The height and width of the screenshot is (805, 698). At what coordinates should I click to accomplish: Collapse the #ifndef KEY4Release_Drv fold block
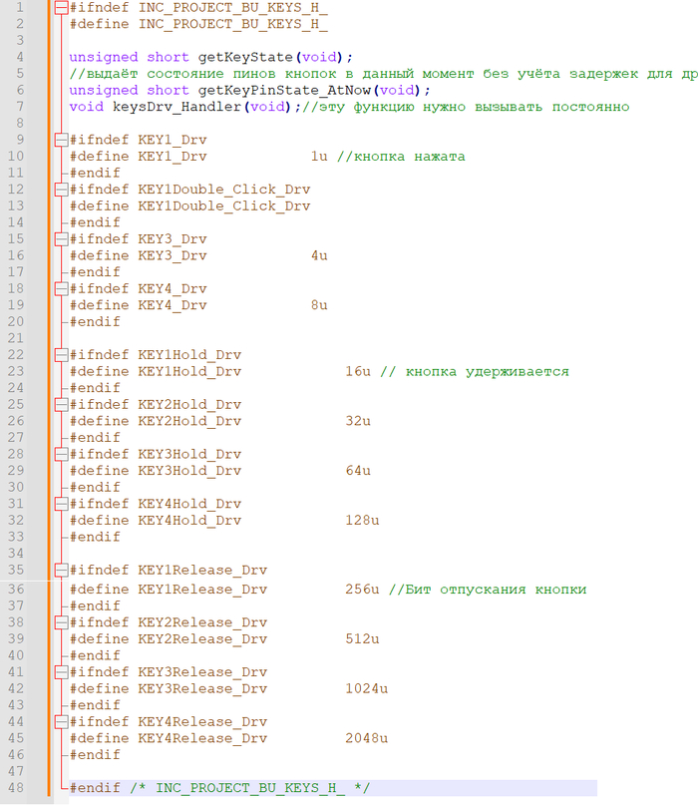62,722
